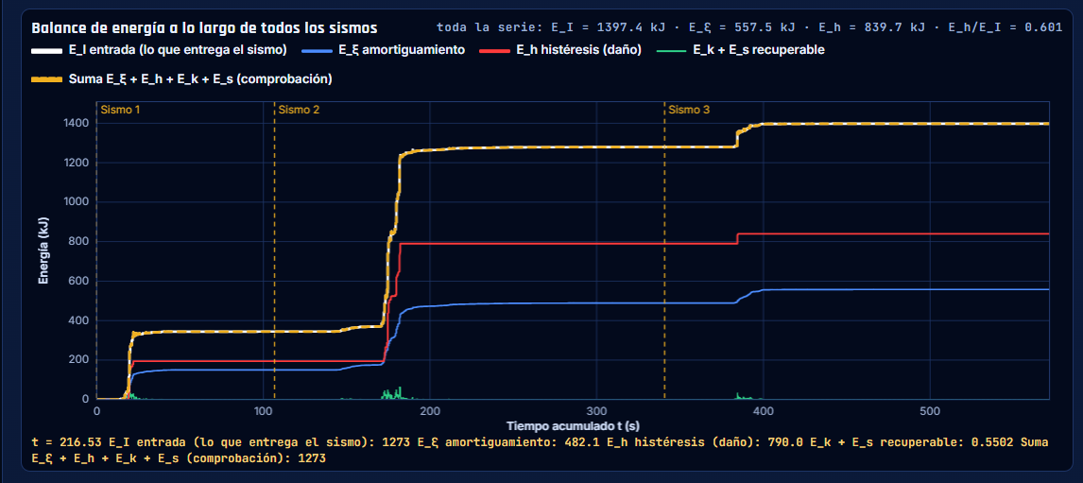Toggle the E_h histéresis (daño) legend entry
Viewport: 1083px width, 483px height.
coord(559,50)
